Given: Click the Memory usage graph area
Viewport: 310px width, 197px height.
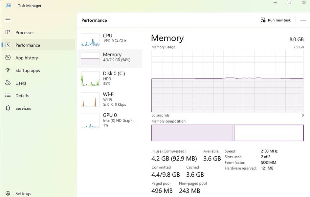Looking at the screenshot, I should click(227, 81).
